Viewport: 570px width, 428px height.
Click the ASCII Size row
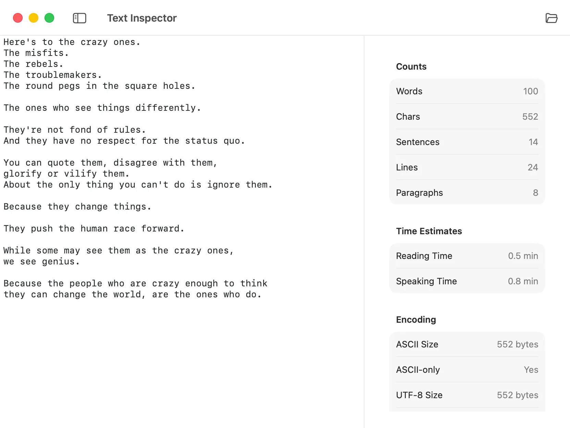[467, 344]
